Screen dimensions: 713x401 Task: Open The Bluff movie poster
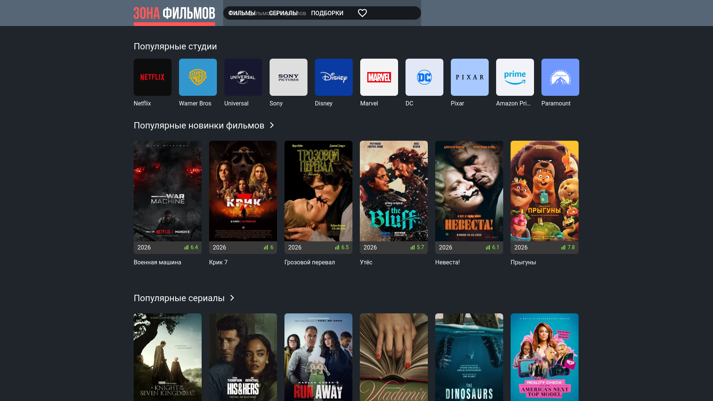point(394,191)
